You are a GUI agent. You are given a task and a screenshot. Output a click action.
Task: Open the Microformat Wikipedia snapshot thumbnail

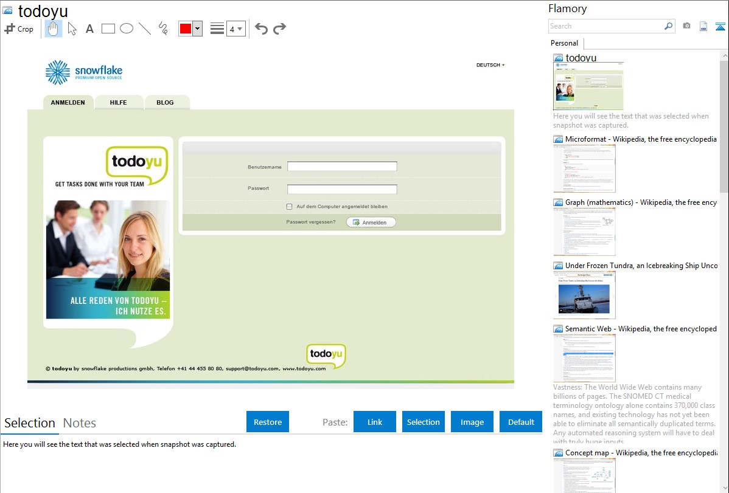click(x=584, y=168)
